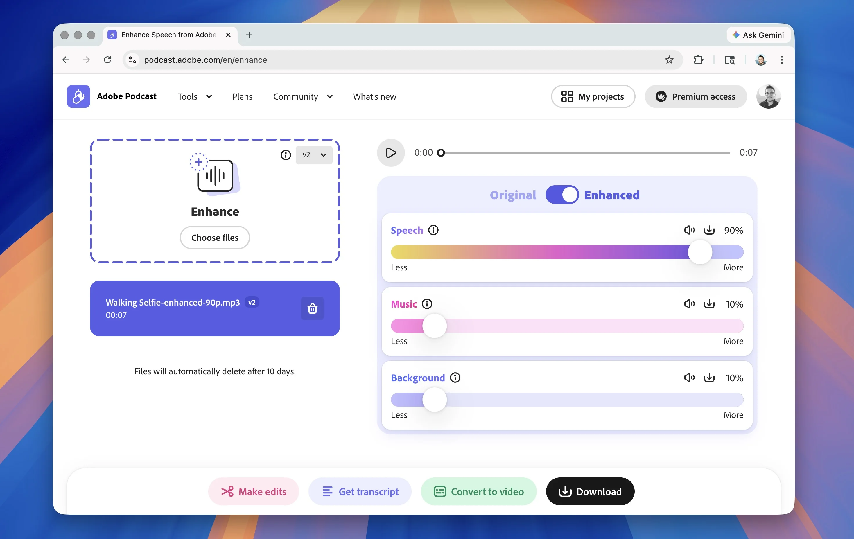Open the Plans page
Screen dimensions: 854x539
pyautogui.click(x=242, y=96)
